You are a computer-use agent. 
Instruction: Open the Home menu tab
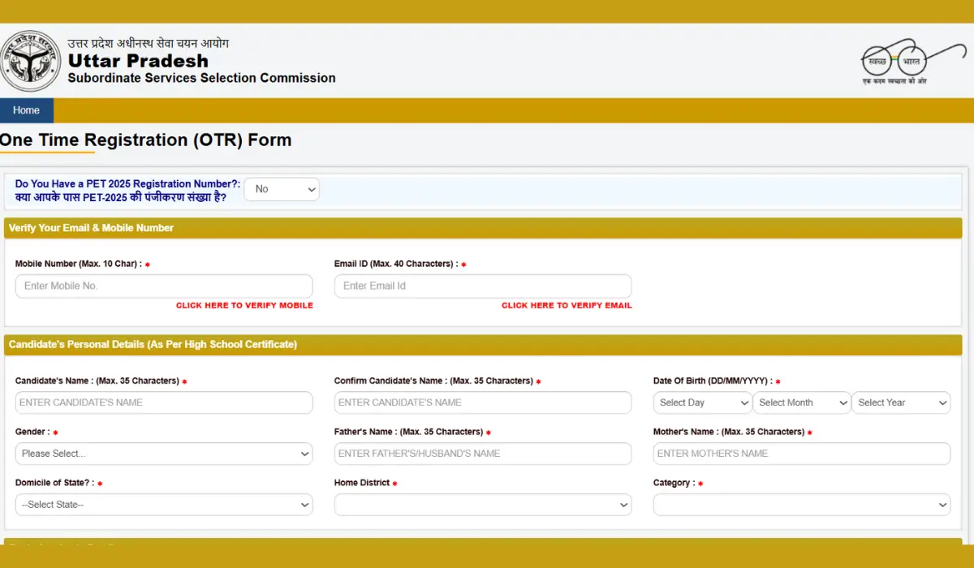tap(26, 110)
